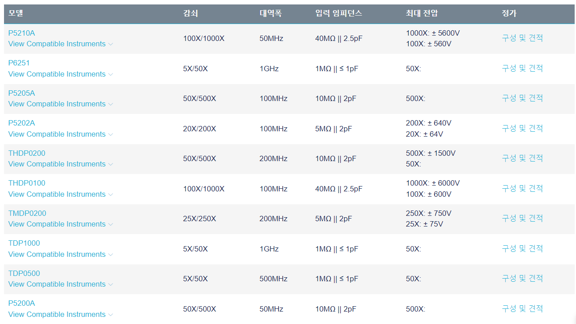Expand View Compatible Instruments under P6251
Screen dimensions: 576x324
pyautogui.click(x=60, y=74)
